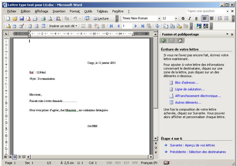Open the mail merge recipients icon

[x=21, y=26]
